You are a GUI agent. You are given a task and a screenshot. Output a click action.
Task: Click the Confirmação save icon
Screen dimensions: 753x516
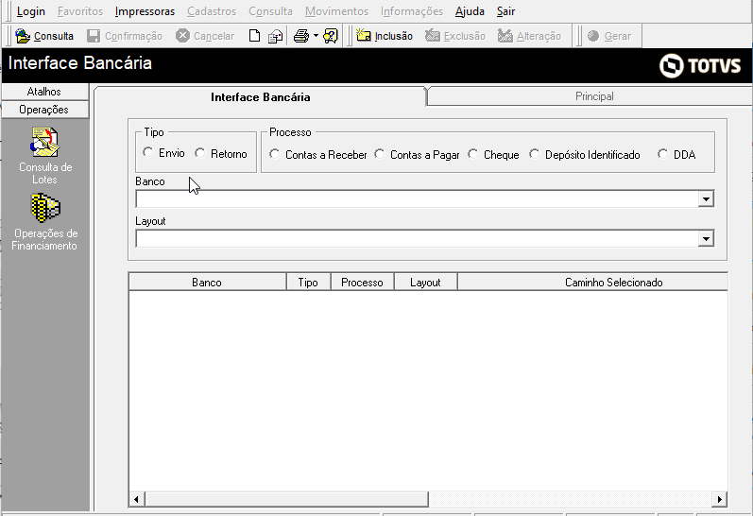(94, 36)
